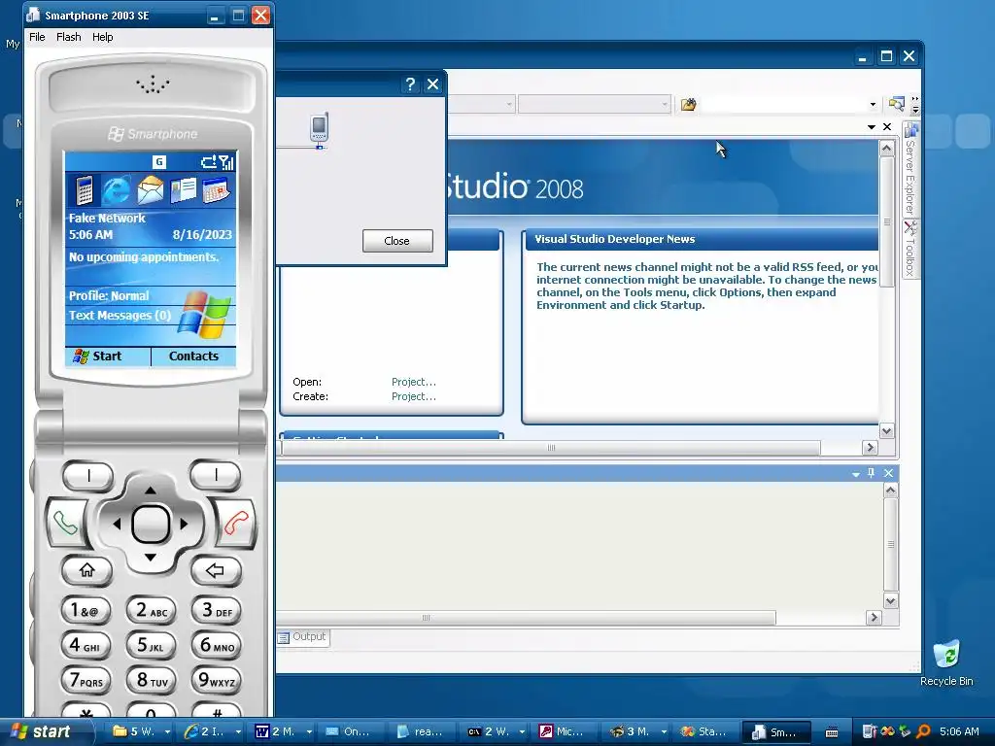Image resolution: width=995 pixels, height=746 pixels.
Task: Click the folder find icon in Visual Studio toolbar
Action: click(689, 104)
